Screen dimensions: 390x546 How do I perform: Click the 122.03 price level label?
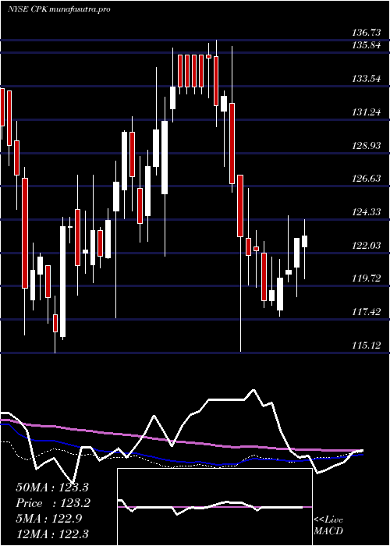click(367, 246)
